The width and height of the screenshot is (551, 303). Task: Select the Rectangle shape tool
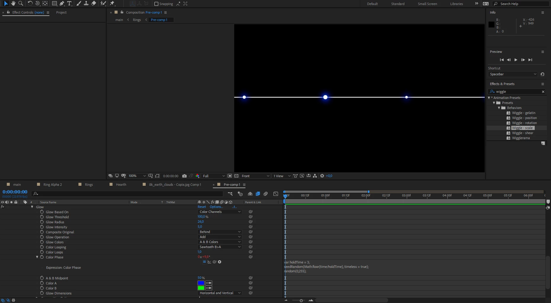point(54,4)
